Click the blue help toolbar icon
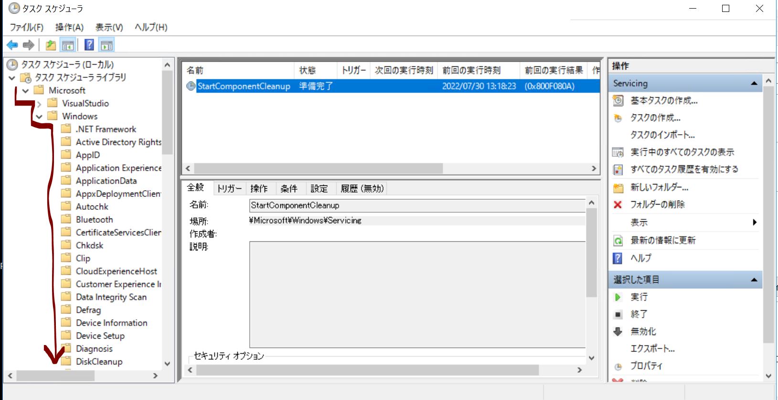 [89, 45]
